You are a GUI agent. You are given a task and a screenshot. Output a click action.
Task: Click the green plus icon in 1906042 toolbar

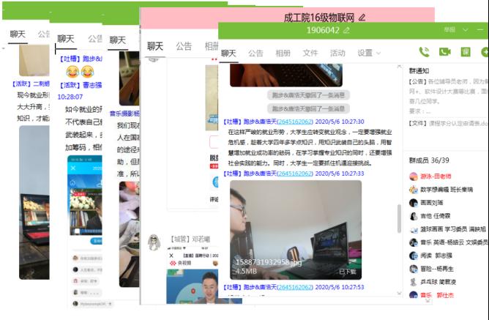pyautogui.click(x=485, y=52)
